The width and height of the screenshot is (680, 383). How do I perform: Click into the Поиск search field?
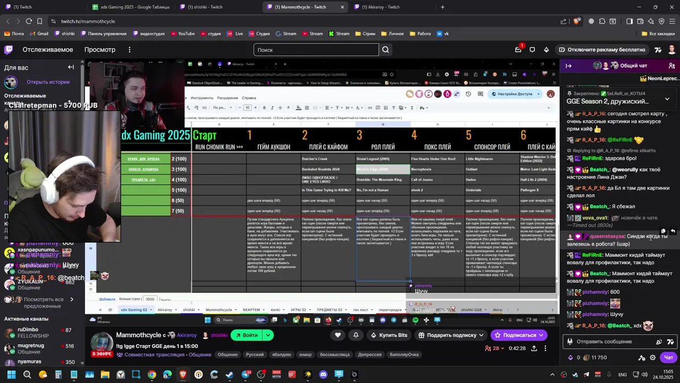coord(316,49)
